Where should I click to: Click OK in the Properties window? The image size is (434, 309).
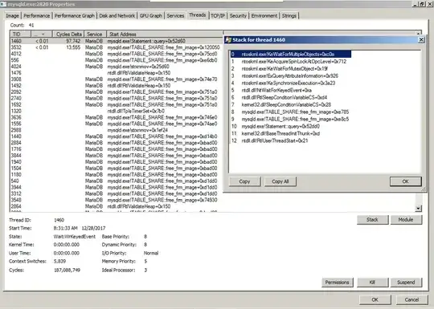pyautogui.click(x=375, y=299)
